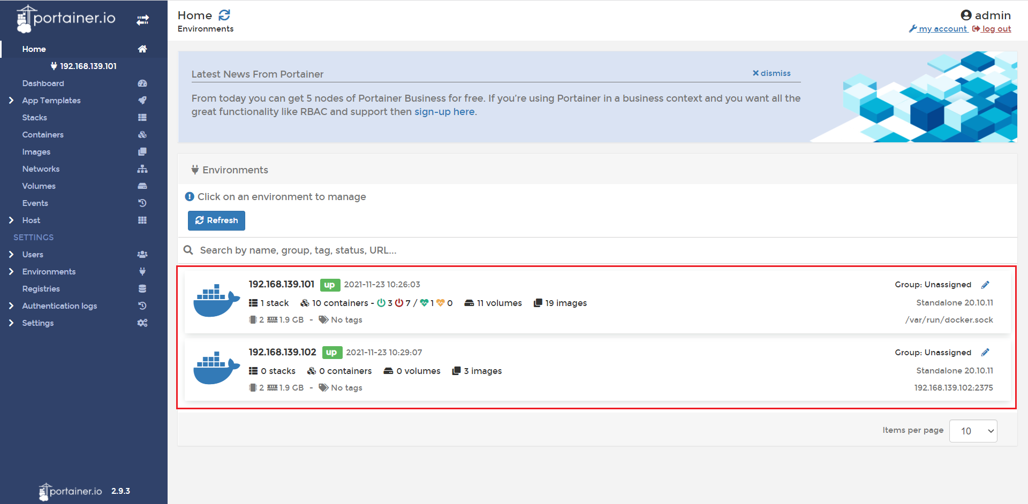The width and height of the screenshot is (1028, 504).
Task: Click the 1 stack text
Action: [x=275, y=303]
